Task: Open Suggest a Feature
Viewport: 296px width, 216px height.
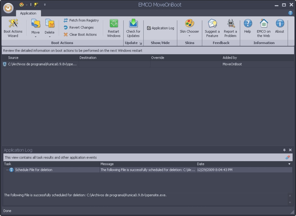Action: pos(212,28)
